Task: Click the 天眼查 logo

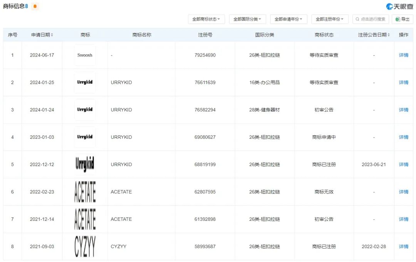Action: click(x=399, y=7)
